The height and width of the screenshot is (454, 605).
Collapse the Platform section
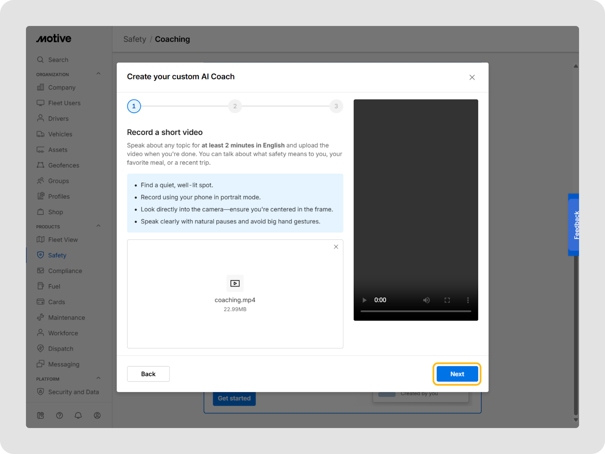pos(98,378)
